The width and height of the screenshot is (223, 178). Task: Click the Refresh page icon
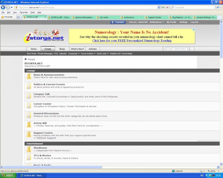(163, 7)
